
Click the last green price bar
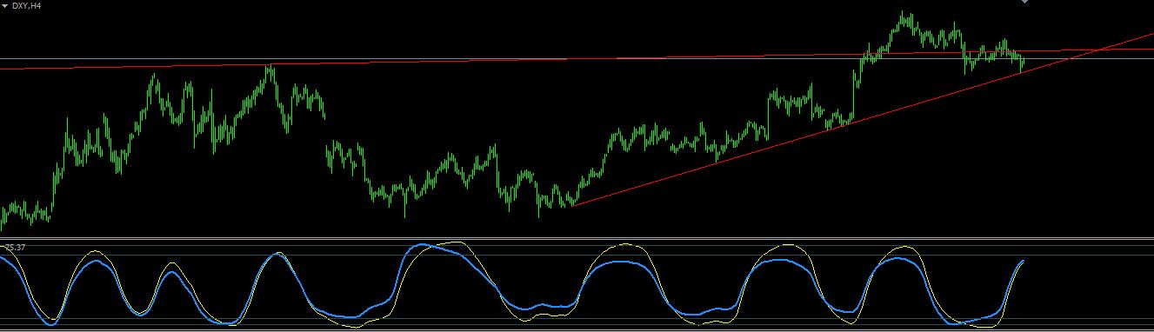[x=1024, y=61]
